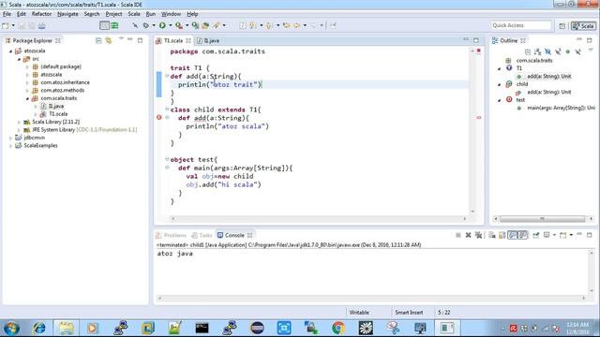The image size is (600, 337).
Task: Toggle fold marker next to object test
Action: [x=167, y=159]
